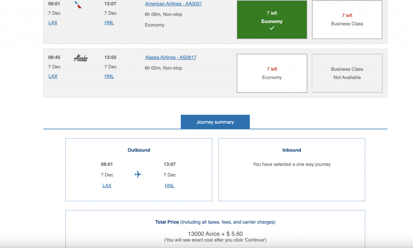Click the checkmark in the selected Economy box

coord(272,28)
